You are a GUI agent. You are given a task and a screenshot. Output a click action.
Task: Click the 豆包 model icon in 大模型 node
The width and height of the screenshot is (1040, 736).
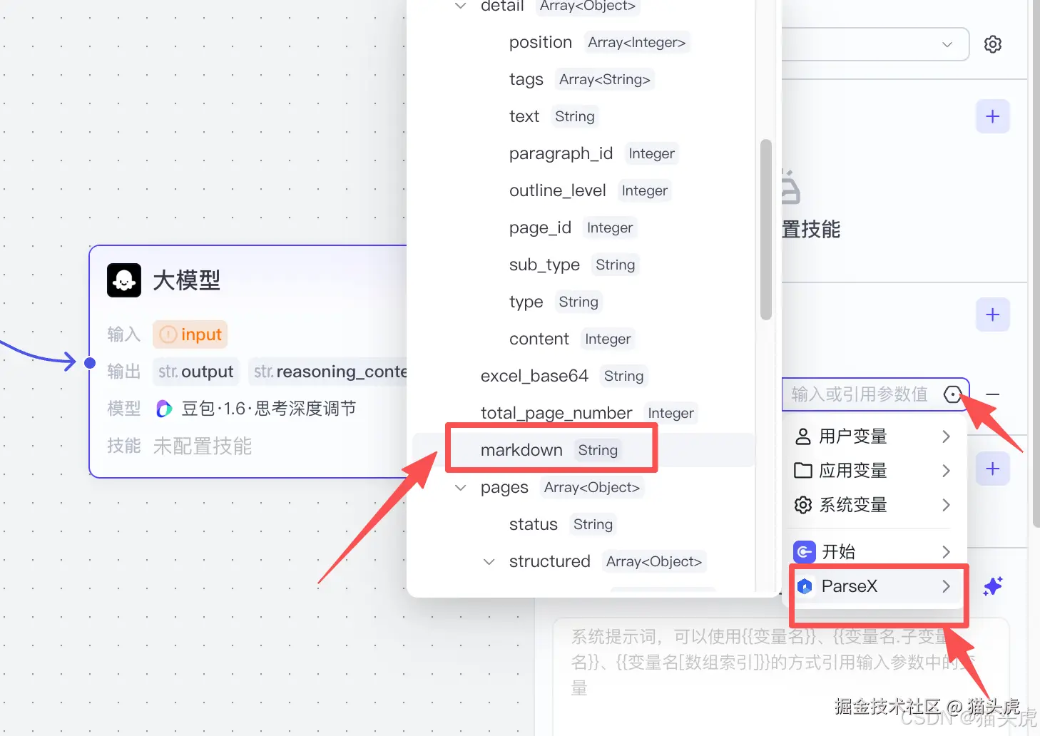point(164,408)
